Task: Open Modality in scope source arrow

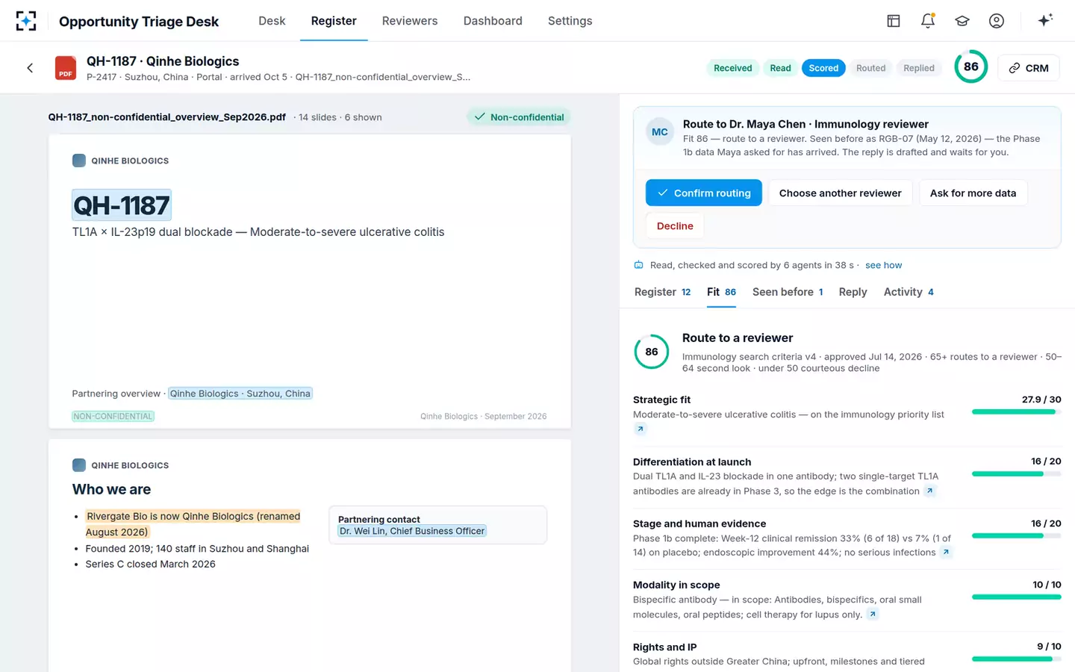Action: [873, 615]
